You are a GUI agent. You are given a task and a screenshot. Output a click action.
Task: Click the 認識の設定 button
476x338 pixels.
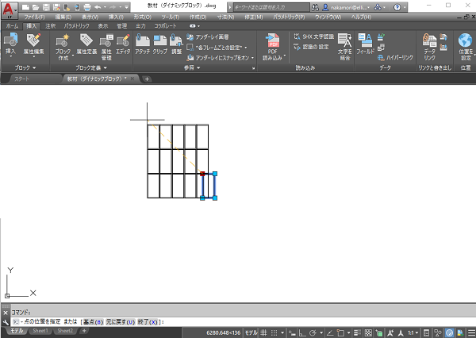tap(311, 47)
